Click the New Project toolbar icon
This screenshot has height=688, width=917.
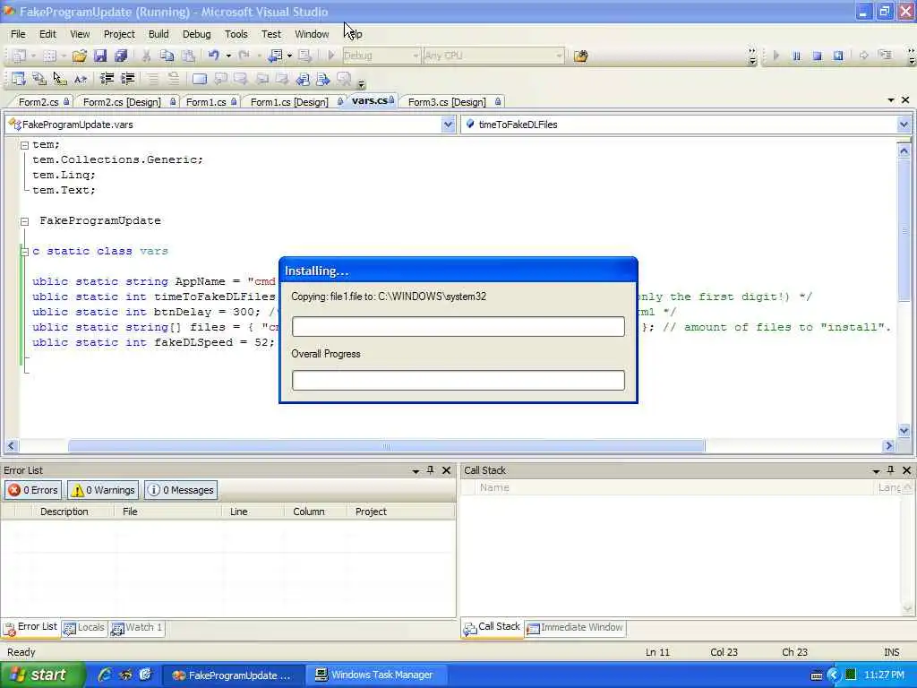pyautogui.click(x=19, y=56)
